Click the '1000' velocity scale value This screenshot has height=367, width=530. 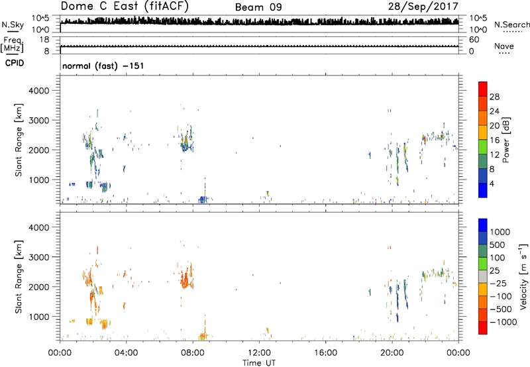coord(500,232)
